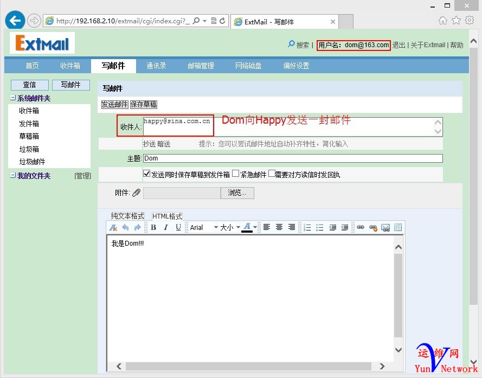Click the 查信 button in sidebar
The image size is (482, 378).
[x=29, y=85]
